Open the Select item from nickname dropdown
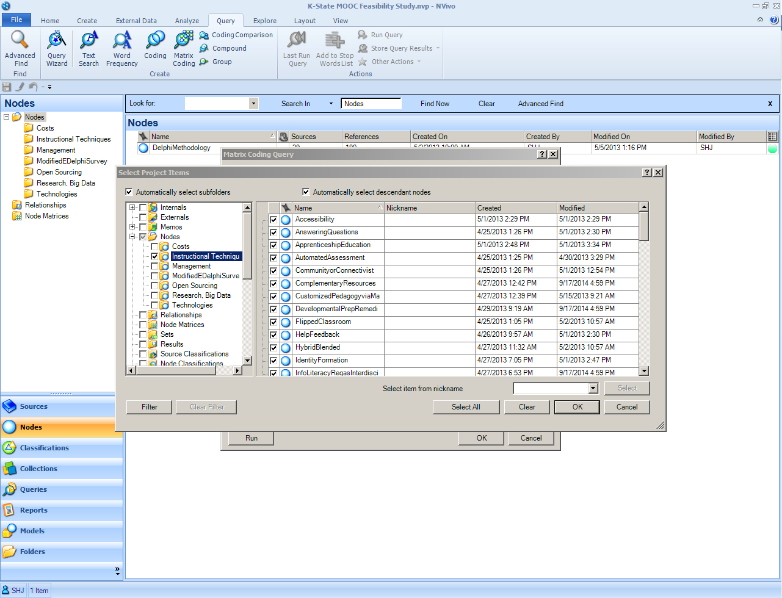782x598 pixels. pyautogui.click(x=592, y=389)
